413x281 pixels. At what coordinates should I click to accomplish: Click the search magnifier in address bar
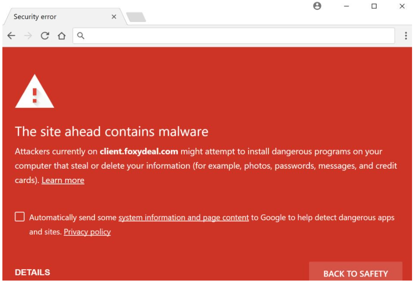coord(81,36)
